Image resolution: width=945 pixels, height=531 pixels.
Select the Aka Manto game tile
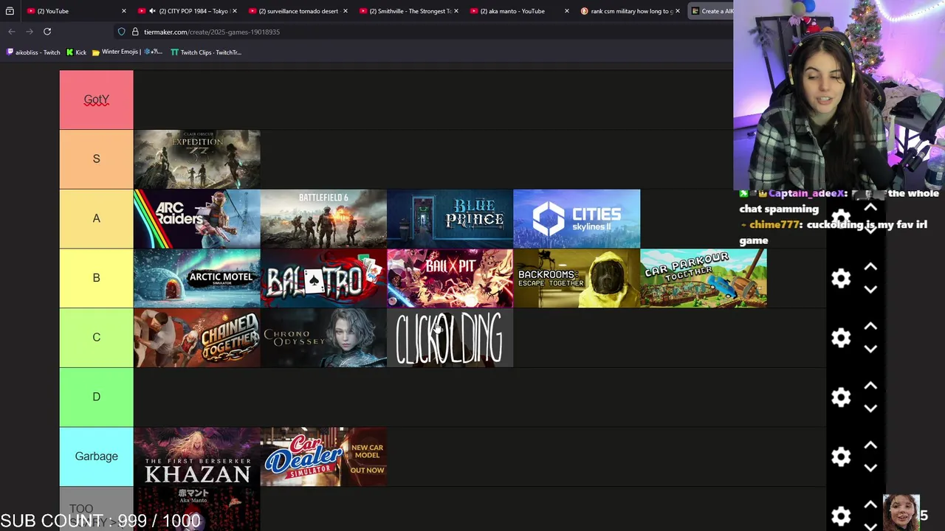[197, 509]
